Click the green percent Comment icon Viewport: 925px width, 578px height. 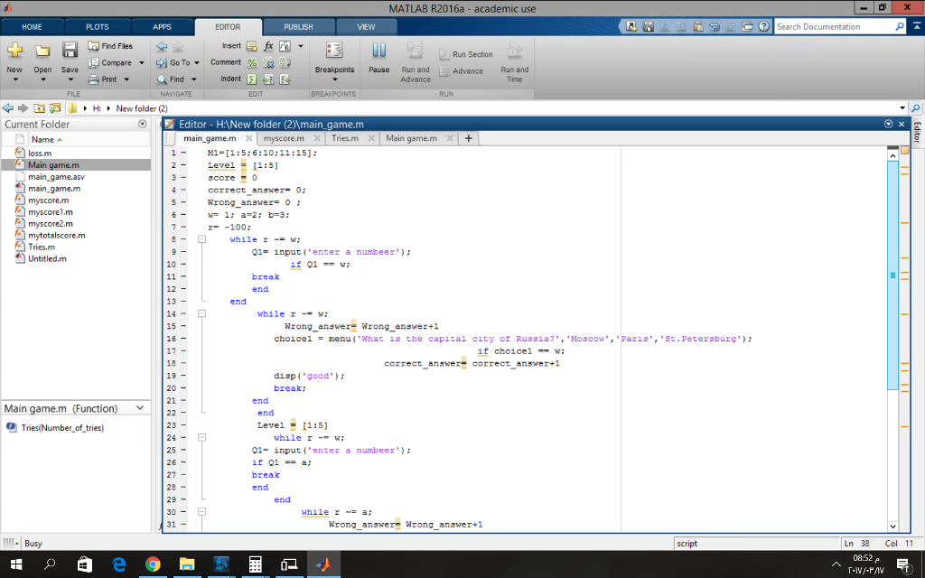click(x=252, y=62)
